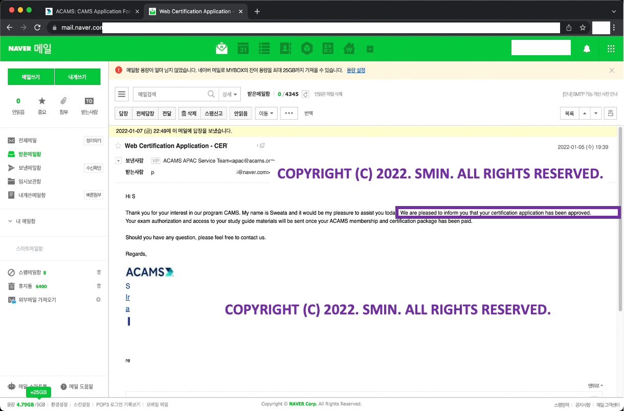The height and width of the screenshot is (411, 624).
Task: Open the Memo list icon in header
Action: [264, 49]
